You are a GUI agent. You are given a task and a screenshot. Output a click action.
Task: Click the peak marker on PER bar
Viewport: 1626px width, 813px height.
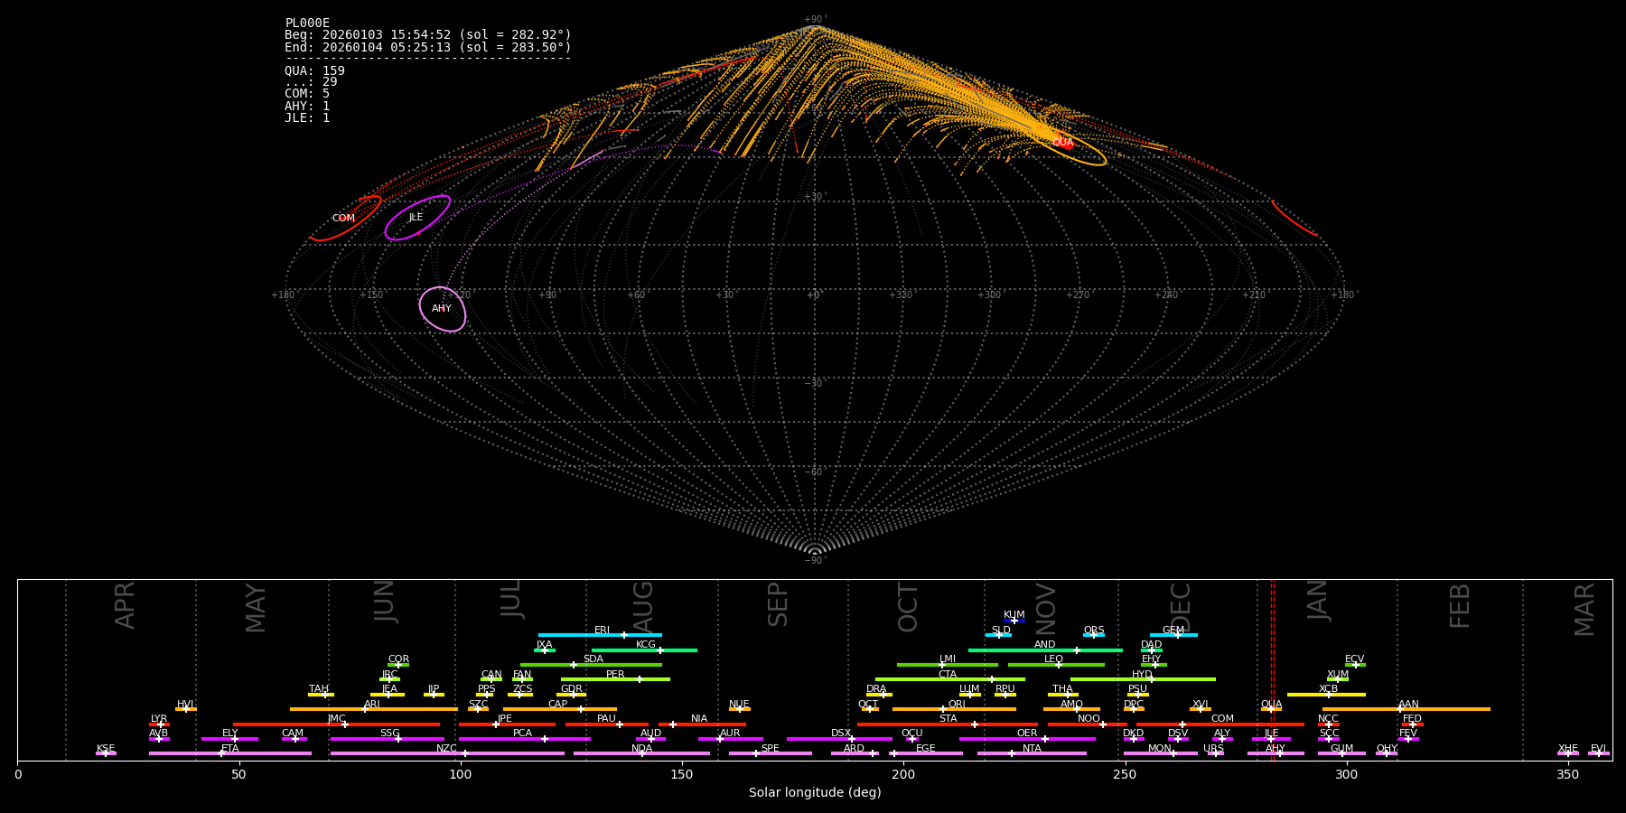(x=640, y=679)
